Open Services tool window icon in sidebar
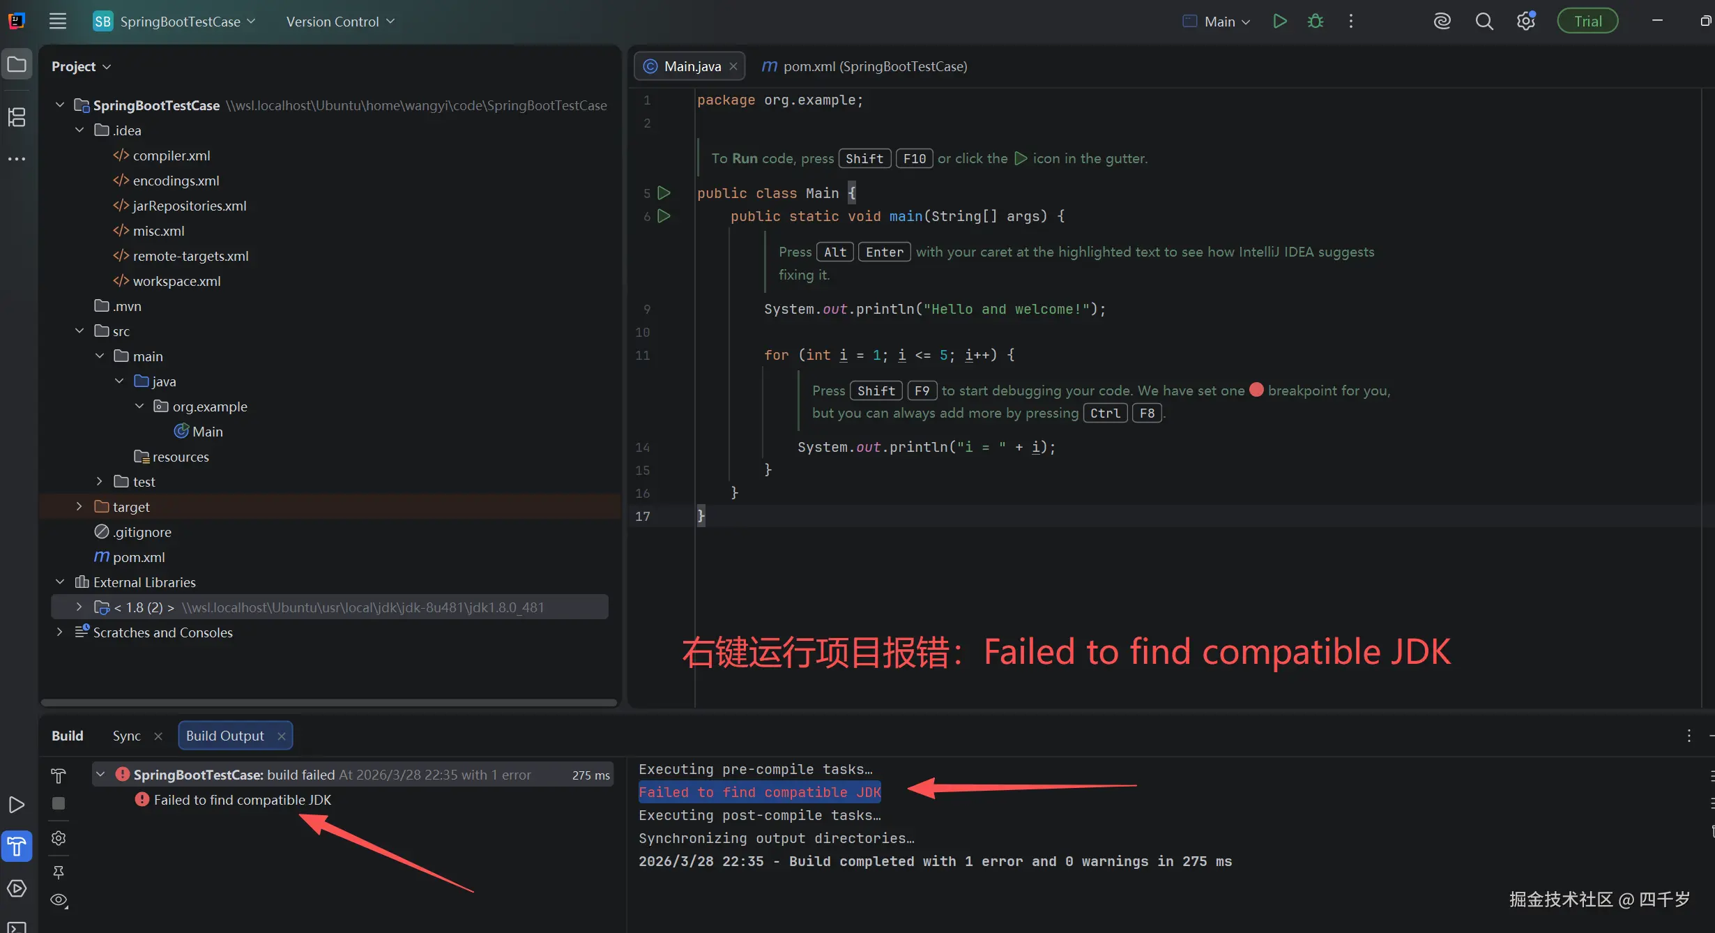 (x=17, y=888)
